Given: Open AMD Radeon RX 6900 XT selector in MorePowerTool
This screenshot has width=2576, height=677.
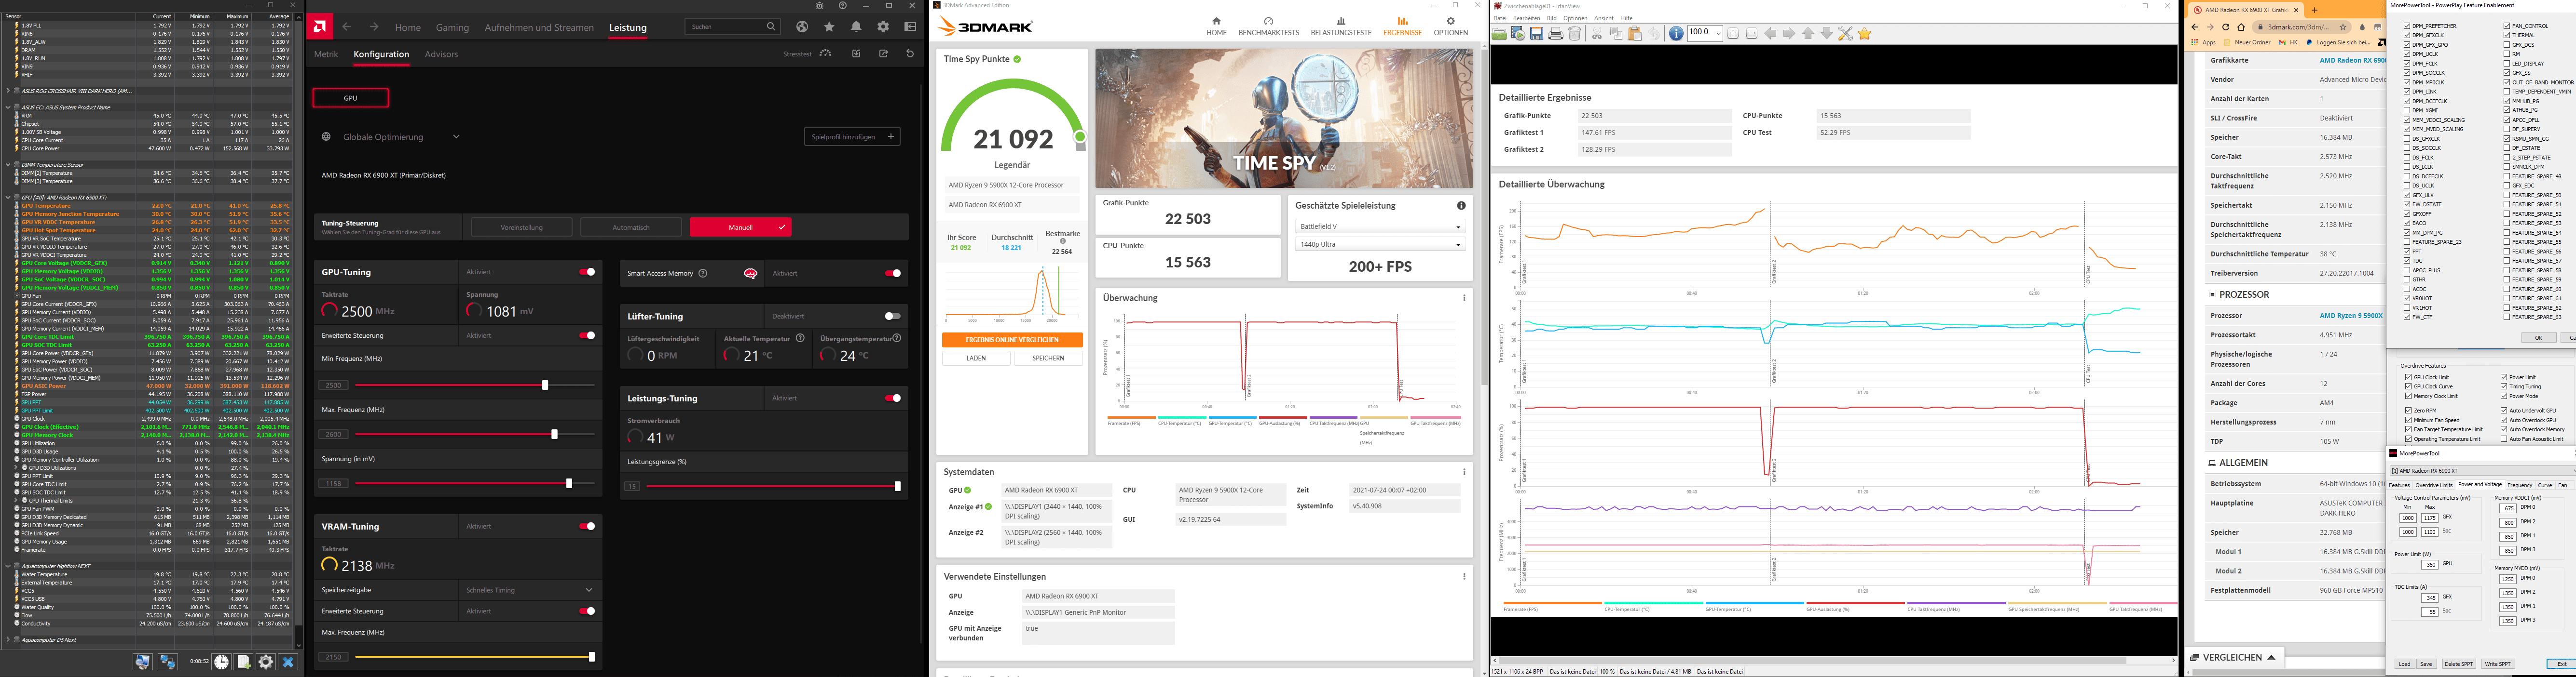Looking at the screenshot, I should point(2483,471).
